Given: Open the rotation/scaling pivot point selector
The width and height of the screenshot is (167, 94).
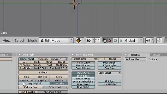Looking at the screenshot, I should click(x=90, y=40).
